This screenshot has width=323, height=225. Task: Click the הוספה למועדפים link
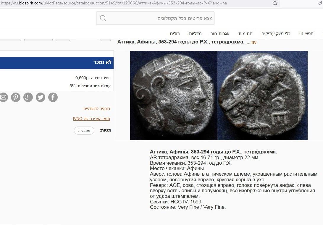[97, 109]
